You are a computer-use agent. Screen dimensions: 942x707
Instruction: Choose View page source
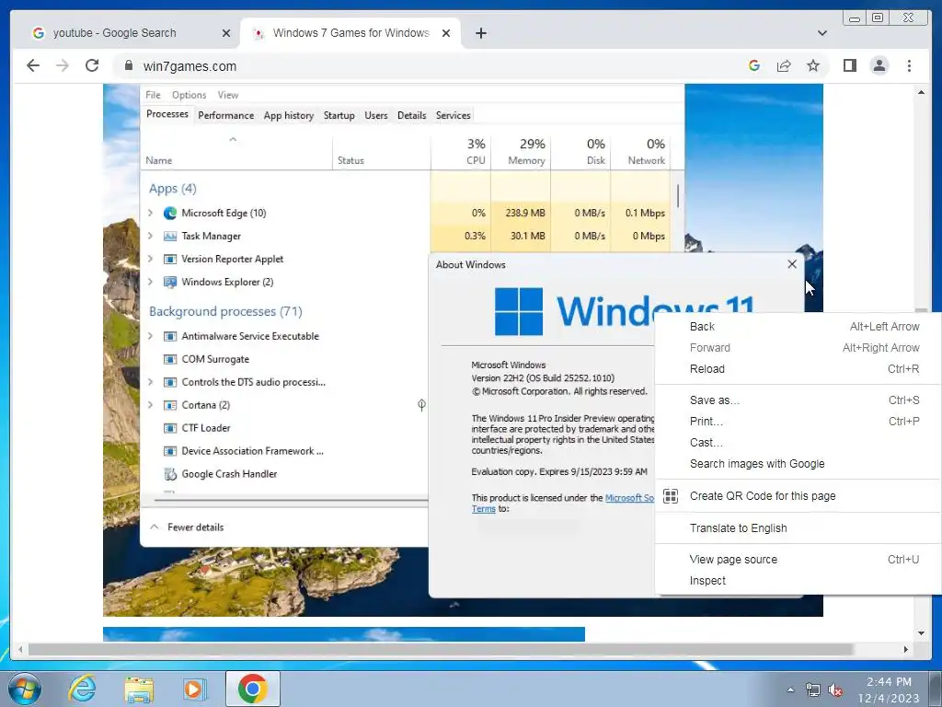[798, 560]
